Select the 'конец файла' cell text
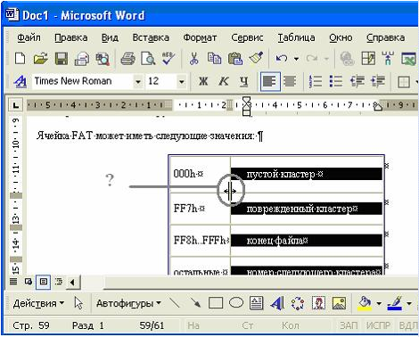419x337 pixels. [x=277, y=240]
